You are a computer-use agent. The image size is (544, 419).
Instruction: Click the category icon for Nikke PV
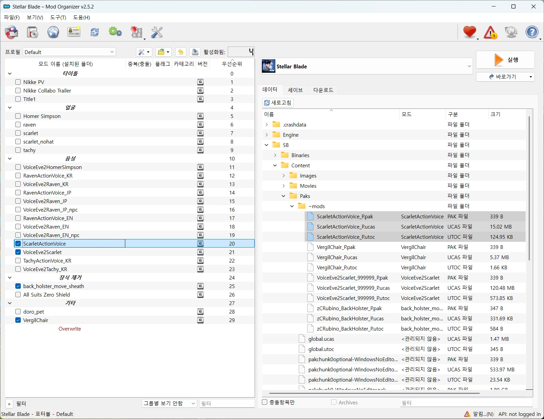(201, 82)
